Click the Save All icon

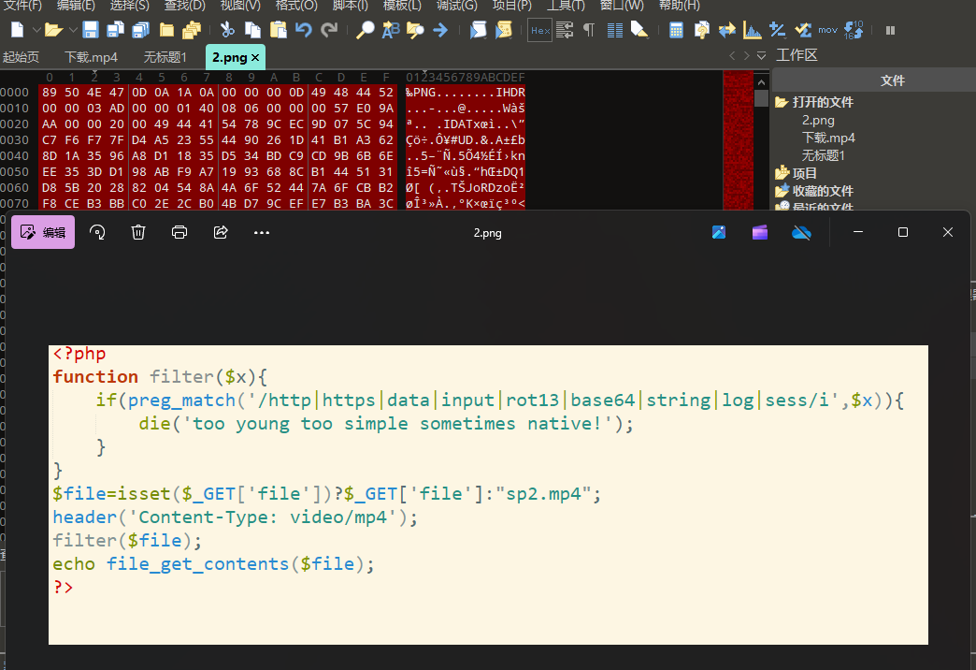pos(141,29)
